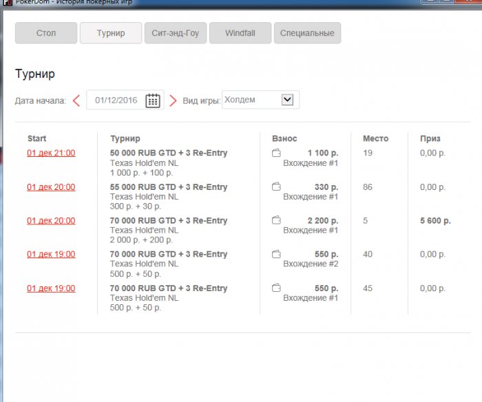The height and width of the screenshot is (402, 482).
Task: Click the Взнос column header
Action: click(x=284, y=138)
